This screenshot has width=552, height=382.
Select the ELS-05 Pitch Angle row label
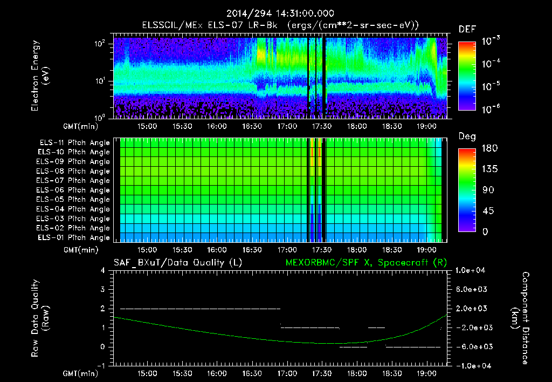(x=73, y=200)
